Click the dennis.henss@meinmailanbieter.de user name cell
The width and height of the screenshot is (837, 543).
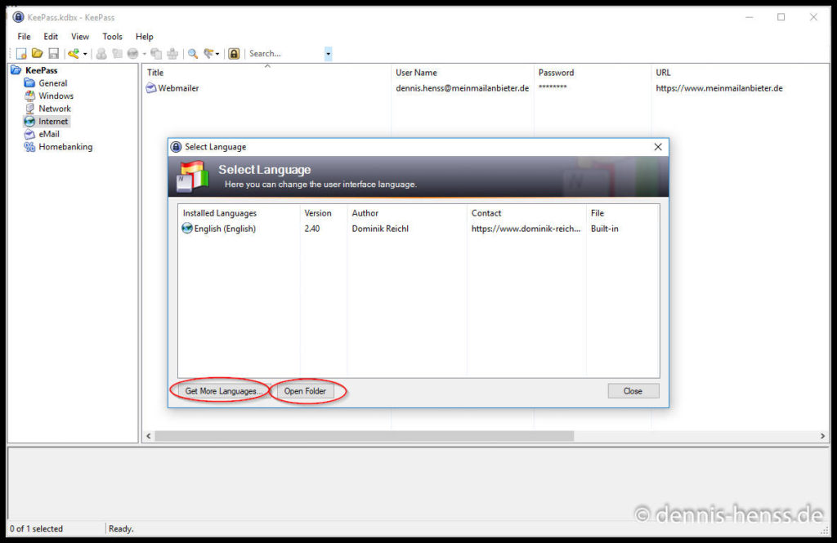click(x=463, y=88)
